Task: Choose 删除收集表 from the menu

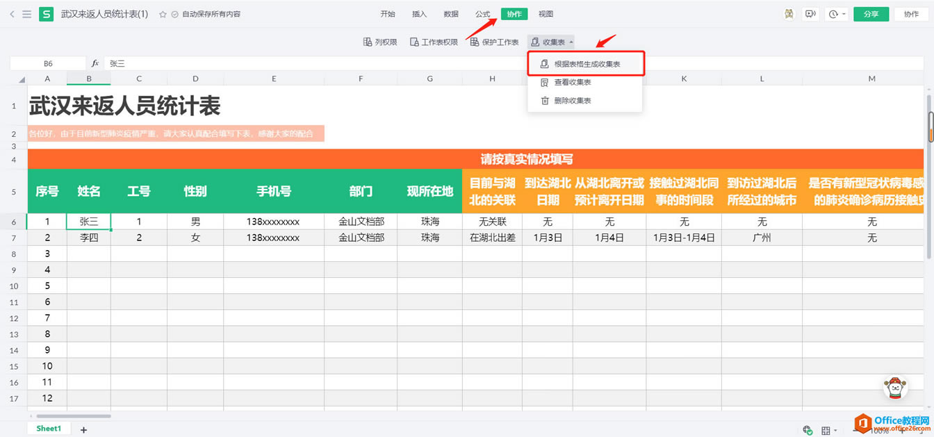Action: [x=572, y=101]
